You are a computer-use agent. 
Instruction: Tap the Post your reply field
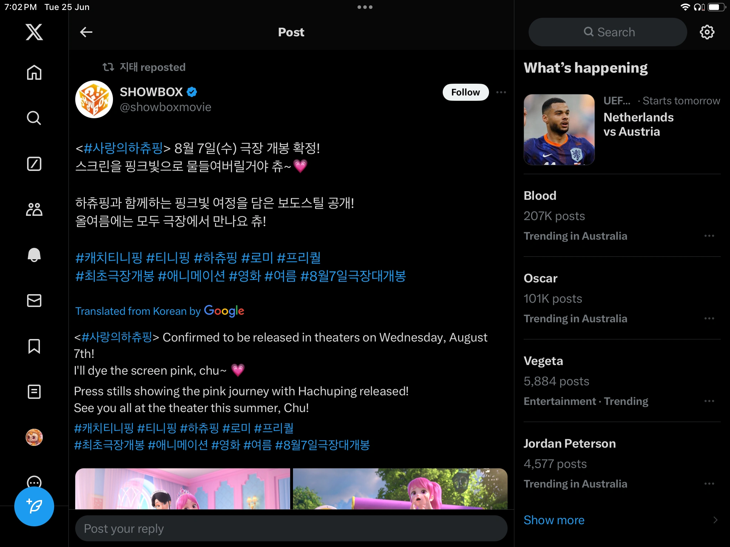coord(291,528)
